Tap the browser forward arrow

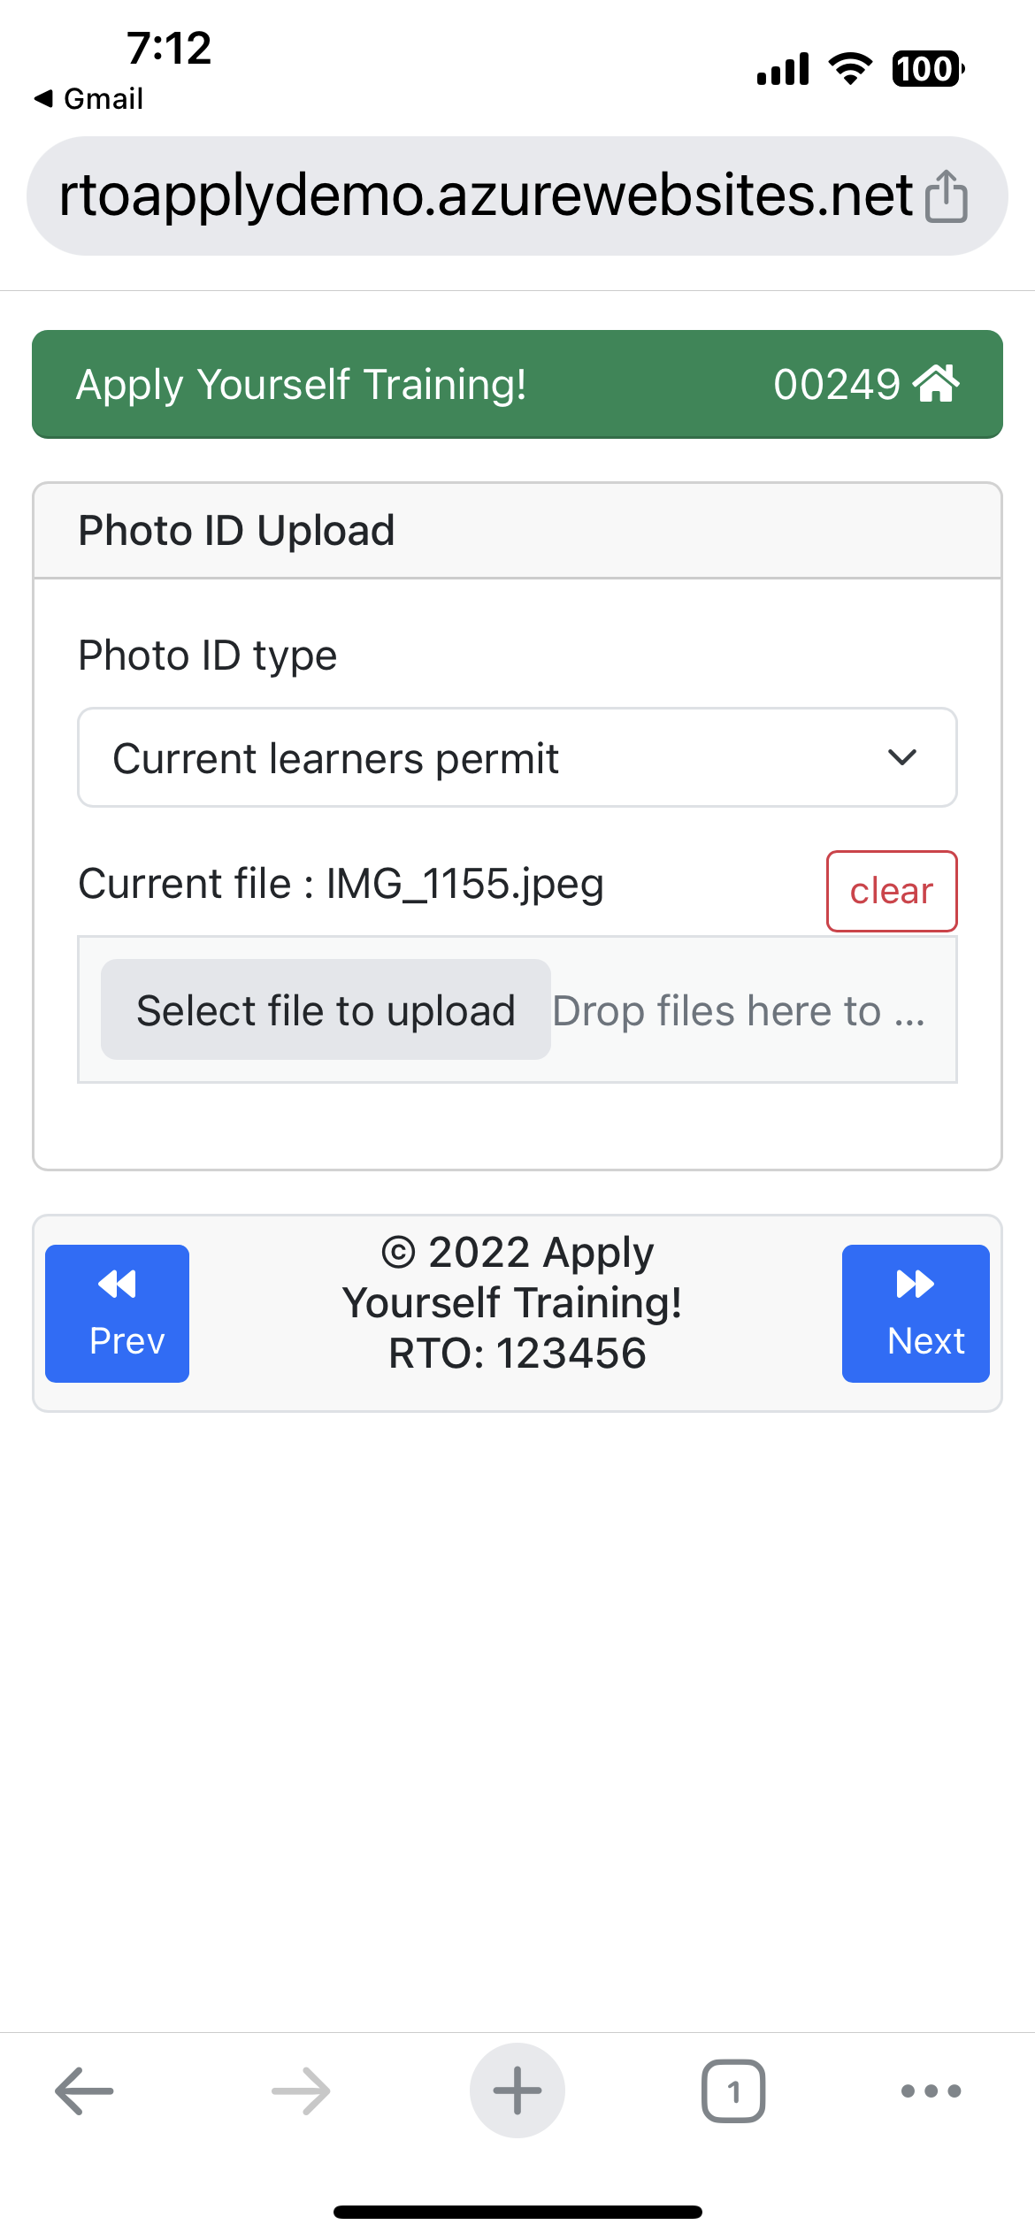point(301,2090)
